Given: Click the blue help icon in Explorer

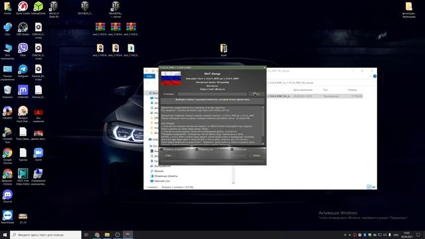Looking at the screenshot, I should 375,76.
